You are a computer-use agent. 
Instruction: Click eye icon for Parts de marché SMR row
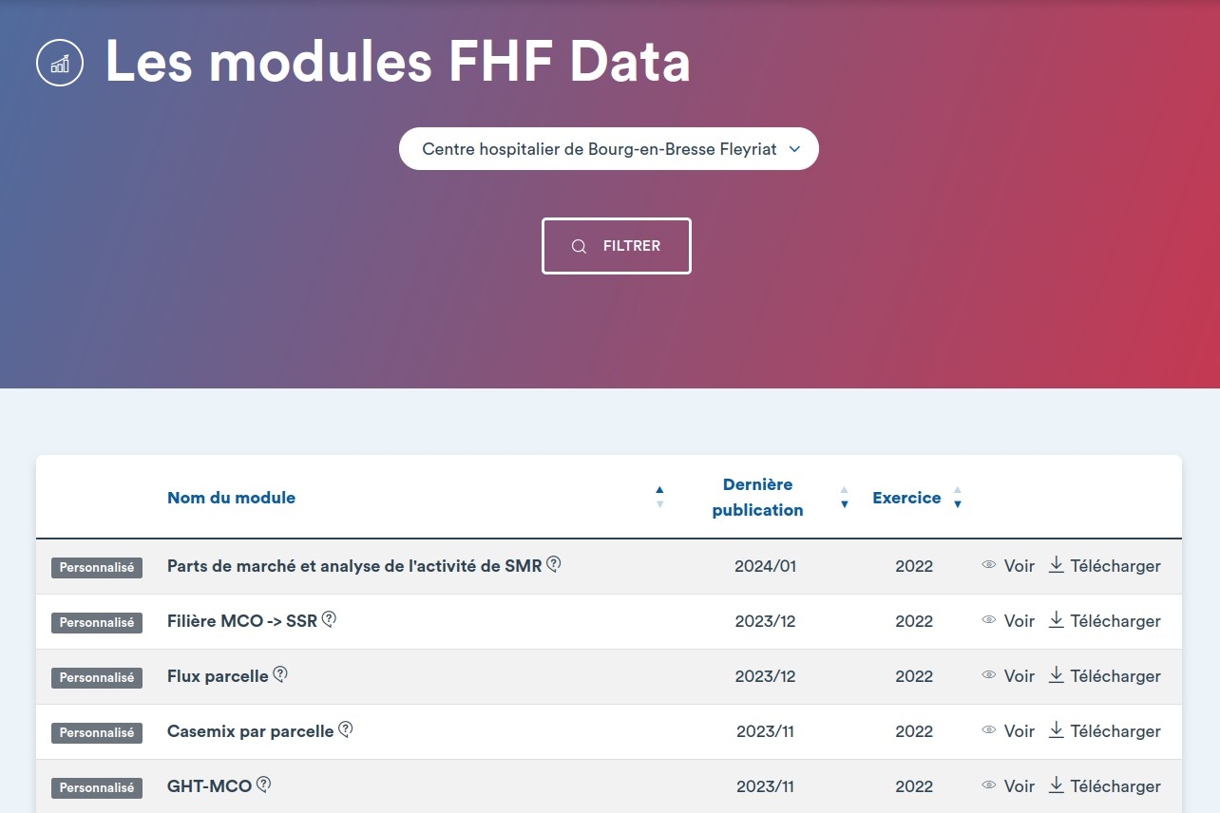[989, 565]
